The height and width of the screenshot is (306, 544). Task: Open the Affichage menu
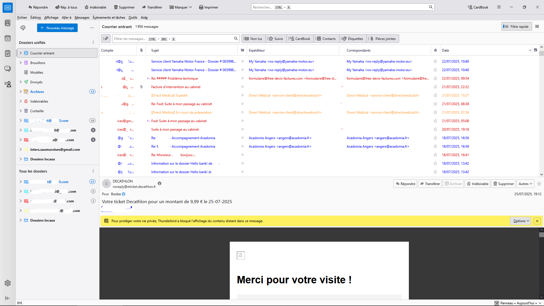(x=51, y=18)
